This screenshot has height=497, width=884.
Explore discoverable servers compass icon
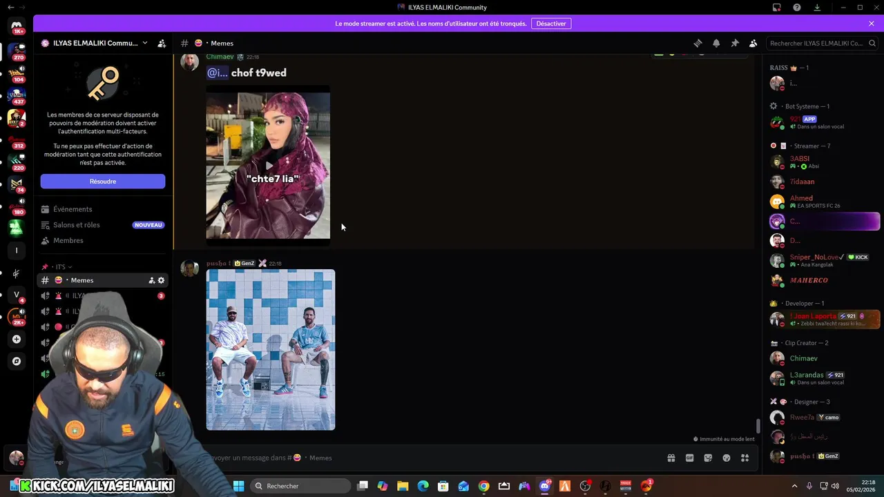[x=17, y=361]
